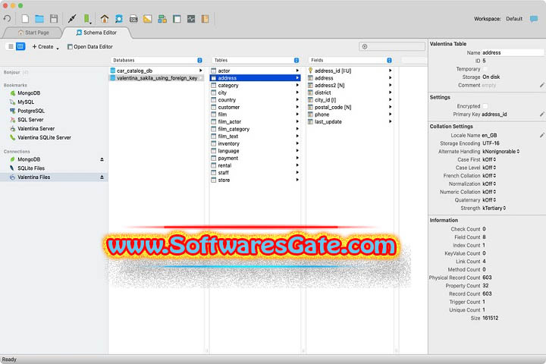Switch to the Start Page tab
Screen dimensions: 546x364
[x=33, y=33]
